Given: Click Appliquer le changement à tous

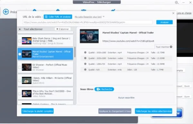Looking at the screenshot, I should 115,111.
